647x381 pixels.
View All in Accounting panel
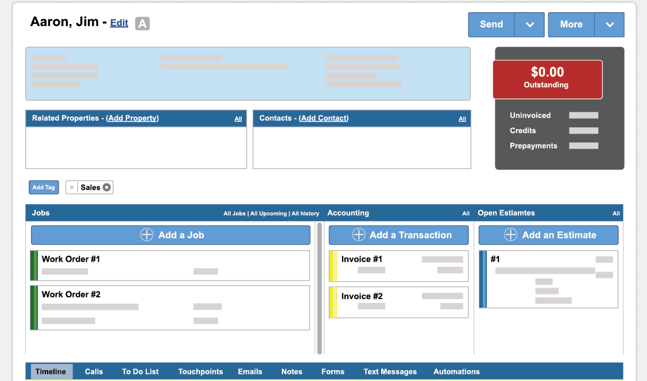pyautogui.click(x=466, y=213)
